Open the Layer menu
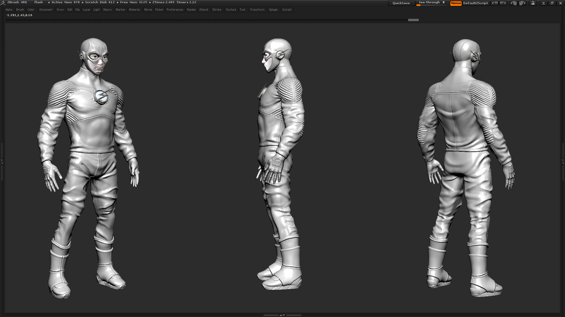Screen dimensions: 565x317 tap(86, 10)
